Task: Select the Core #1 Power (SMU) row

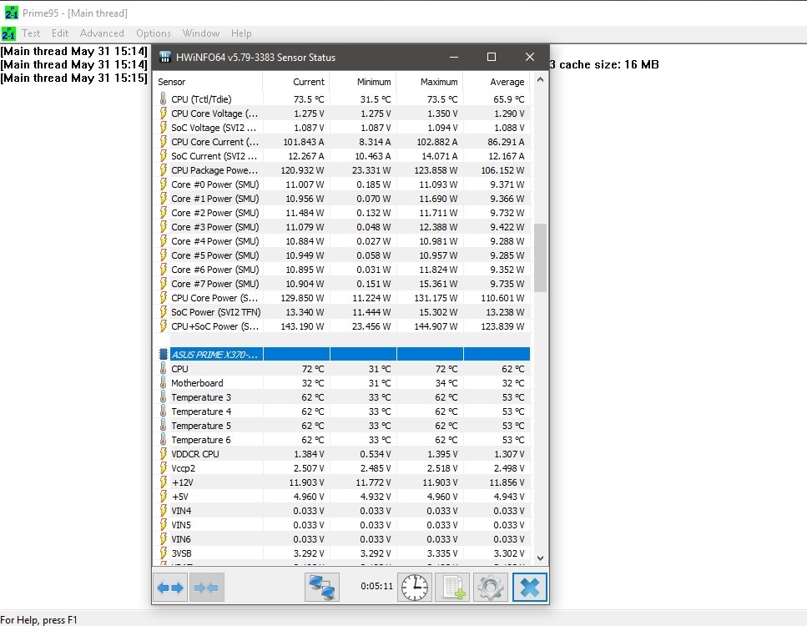Action: pyautogui.click(x=341, y=198)
